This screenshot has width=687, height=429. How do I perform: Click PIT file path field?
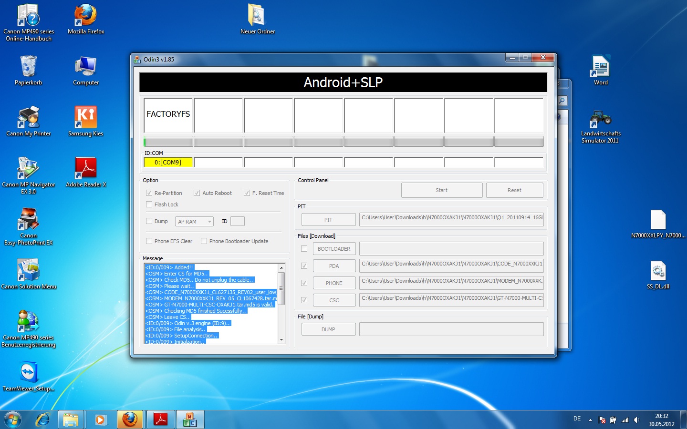[451, 219]
